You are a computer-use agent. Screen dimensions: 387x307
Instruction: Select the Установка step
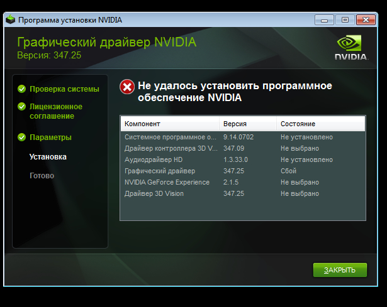point(48,157)
